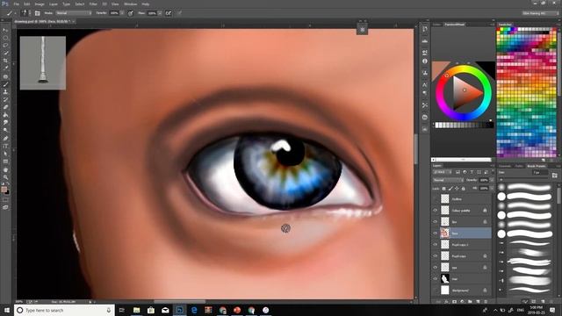
Task: Click the pixel layer filter icon
Action: pos(458,172)
